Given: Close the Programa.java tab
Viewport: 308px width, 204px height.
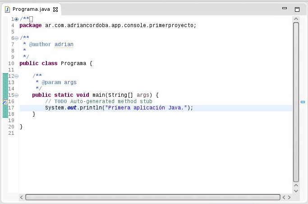Looking at the screenshot, I should tap(55, 9).
